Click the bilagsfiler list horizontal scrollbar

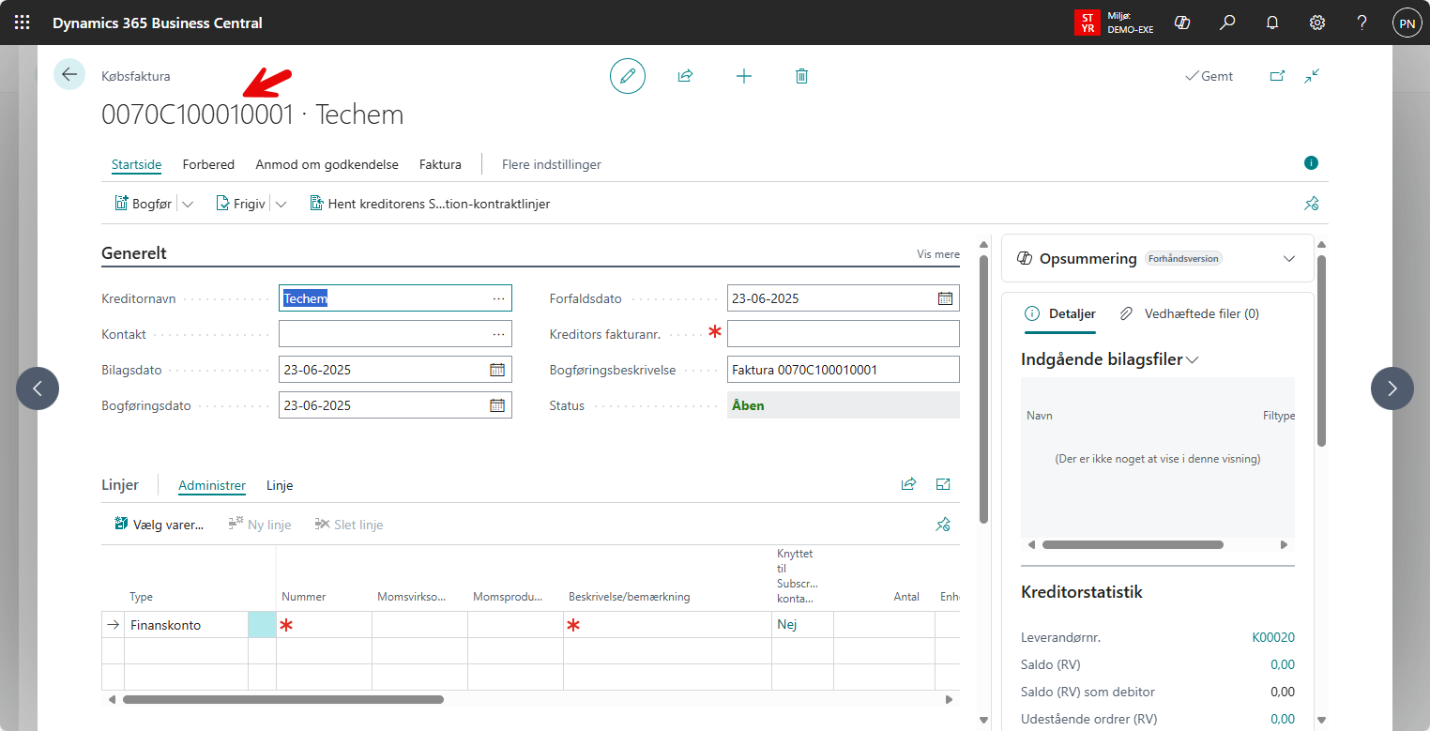pyautogui.click(x=1133, y=544)
